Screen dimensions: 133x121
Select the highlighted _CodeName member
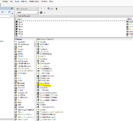[x=45, y=85]
